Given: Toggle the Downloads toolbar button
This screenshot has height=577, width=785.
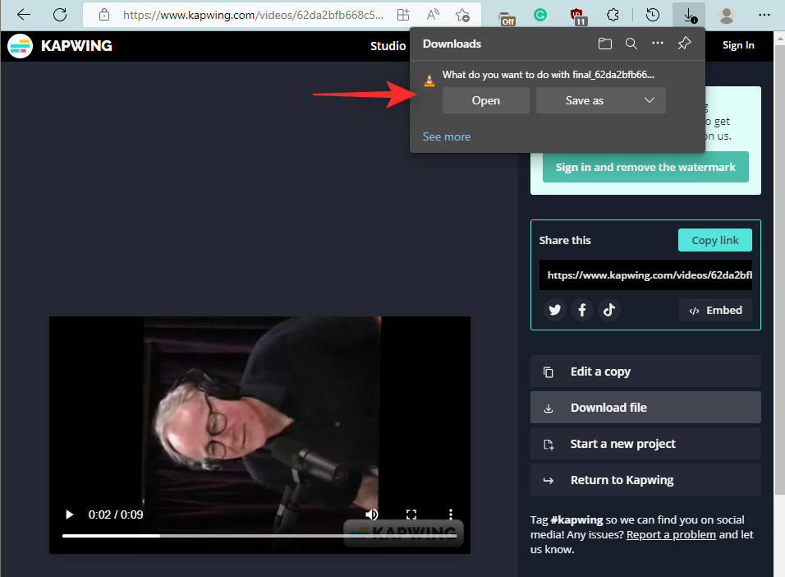Looking at the screenshot, I should pyautogui.click(x=689, y=15).
